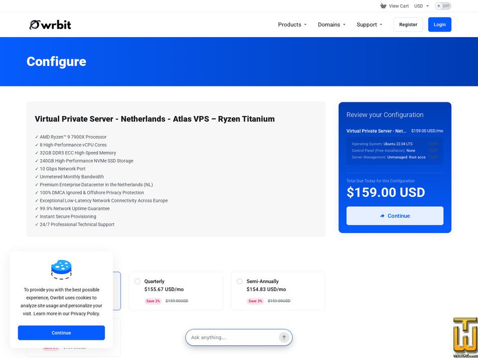Open the Support menu
478x358 pixels.
click(369, 25)
